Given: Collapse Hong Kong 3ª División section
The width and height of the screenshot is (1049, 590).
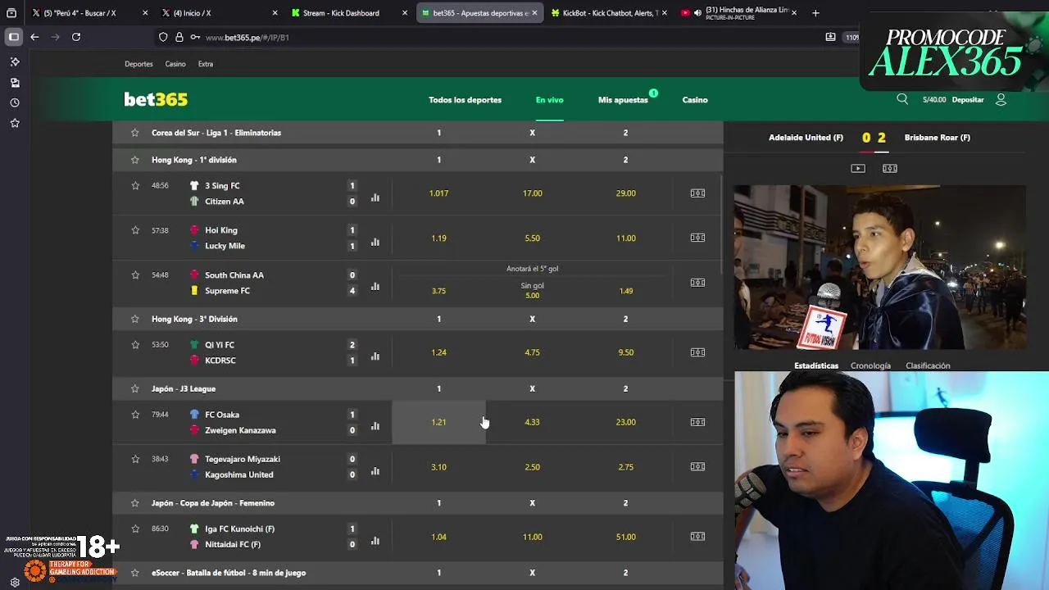Looking at the screenshot, I should (x=418, y=319).
